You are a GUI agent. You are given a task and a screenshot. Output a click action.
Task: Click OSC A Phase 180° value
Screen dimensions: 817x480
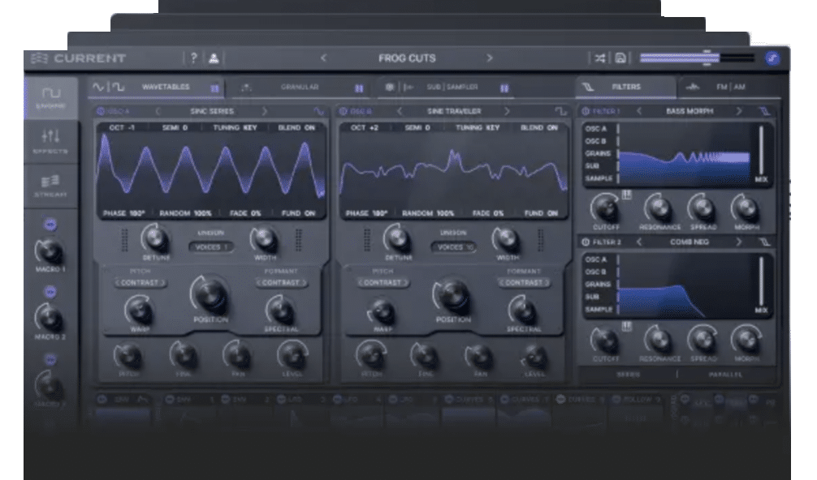[x=124, y=213]
